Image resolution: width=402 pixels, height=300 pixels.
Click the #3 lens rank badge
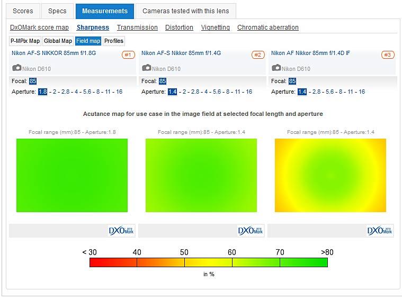tap(388, 54)
